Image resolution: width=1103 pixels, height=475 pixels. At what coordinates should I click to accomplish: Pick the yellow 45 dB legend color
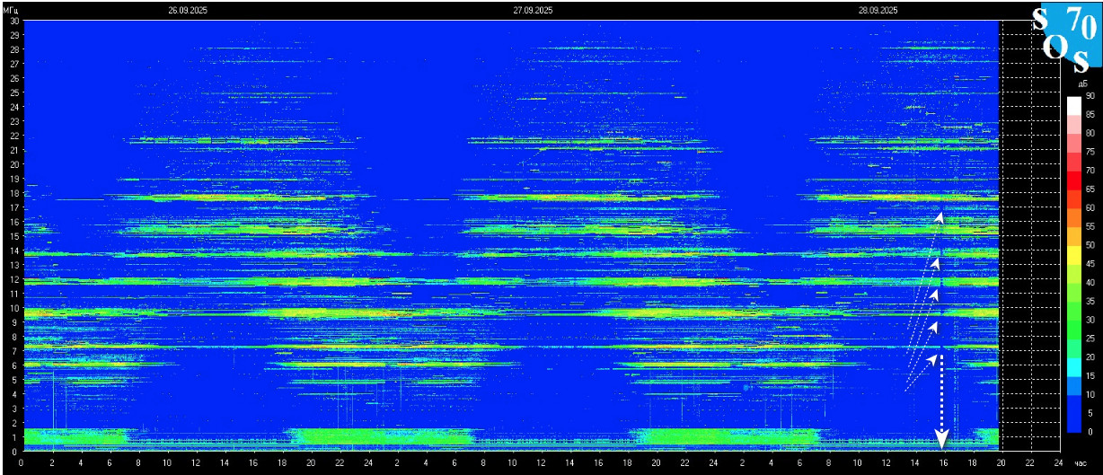pos(1074,264)
